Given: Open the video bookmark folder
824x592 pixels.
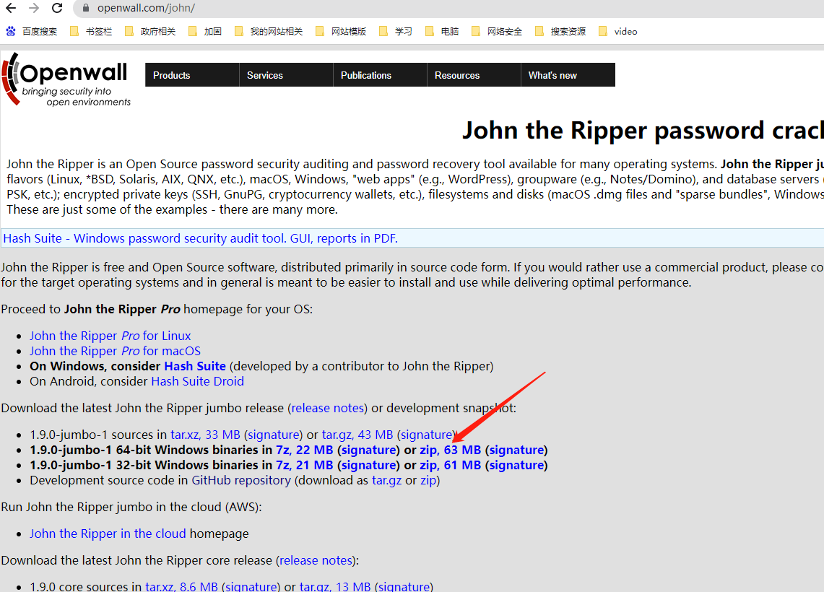Looking at the screenshot, I should coord(618,32).
